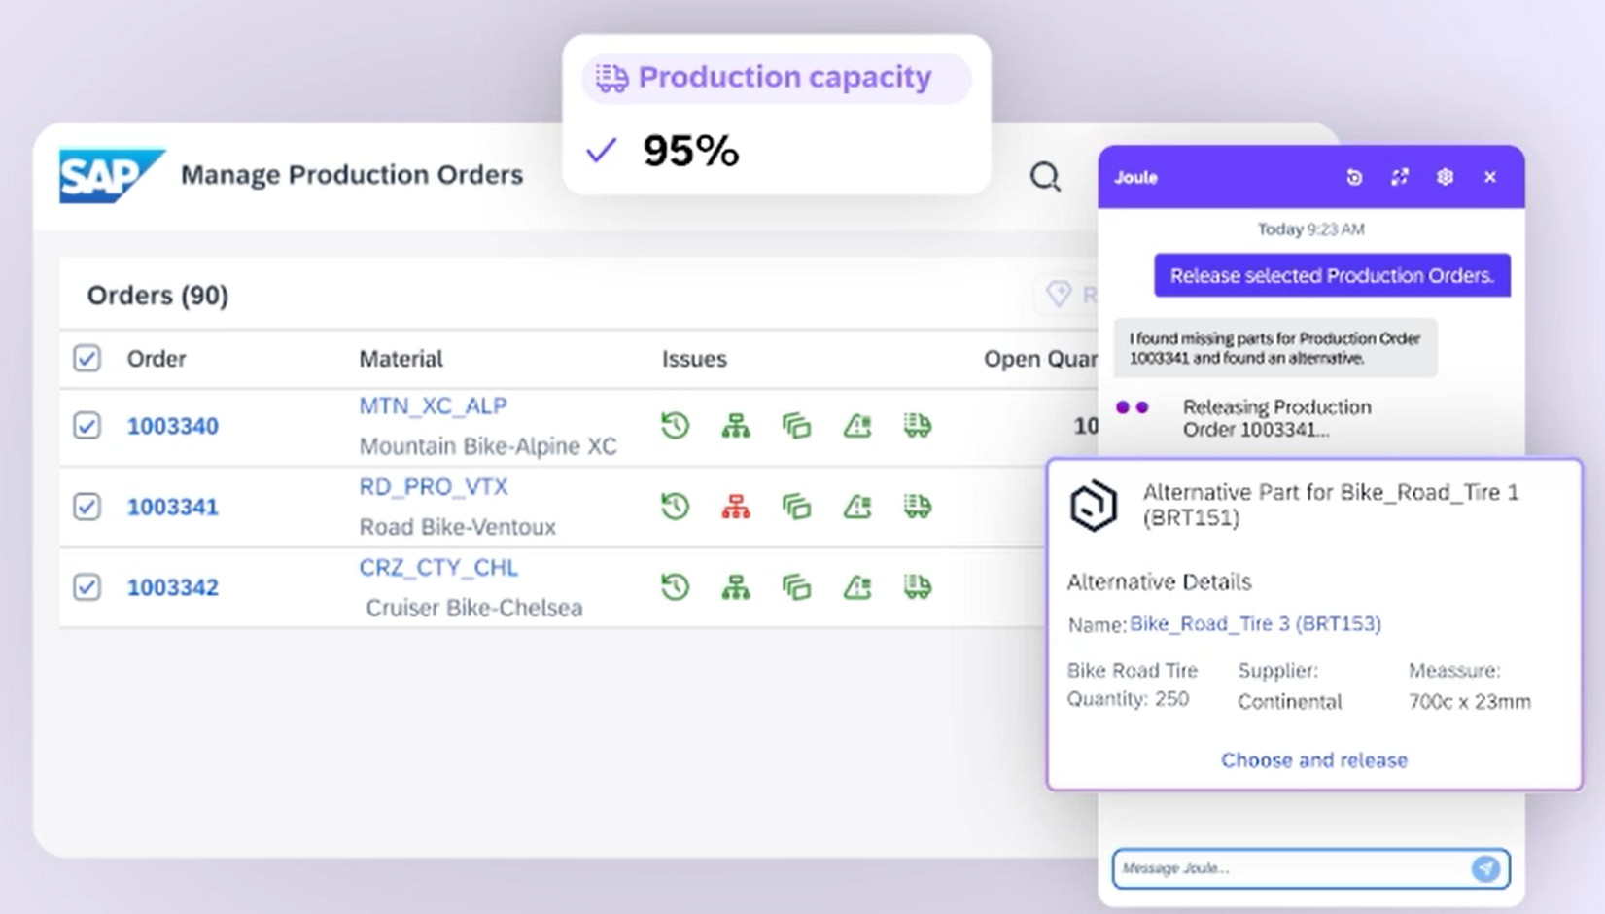
Task: Open Joule settings gear icon
Action: [x=1445, y=177]
